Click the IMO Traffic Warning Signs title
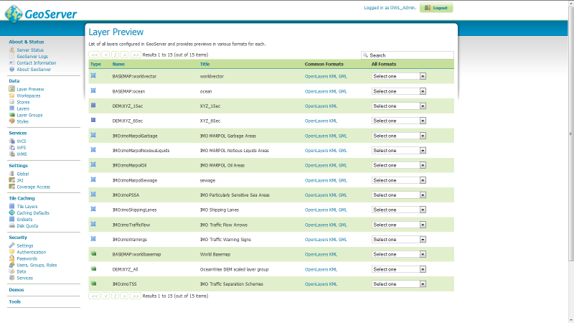The width and height of the screenshot is (574, 323). tap(225, 240)
